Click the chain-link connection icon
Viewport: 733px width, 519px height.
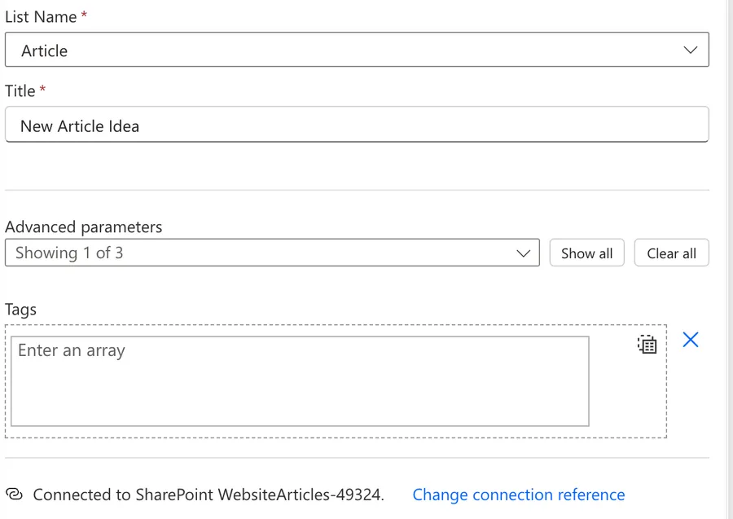(x=14, y=494)
